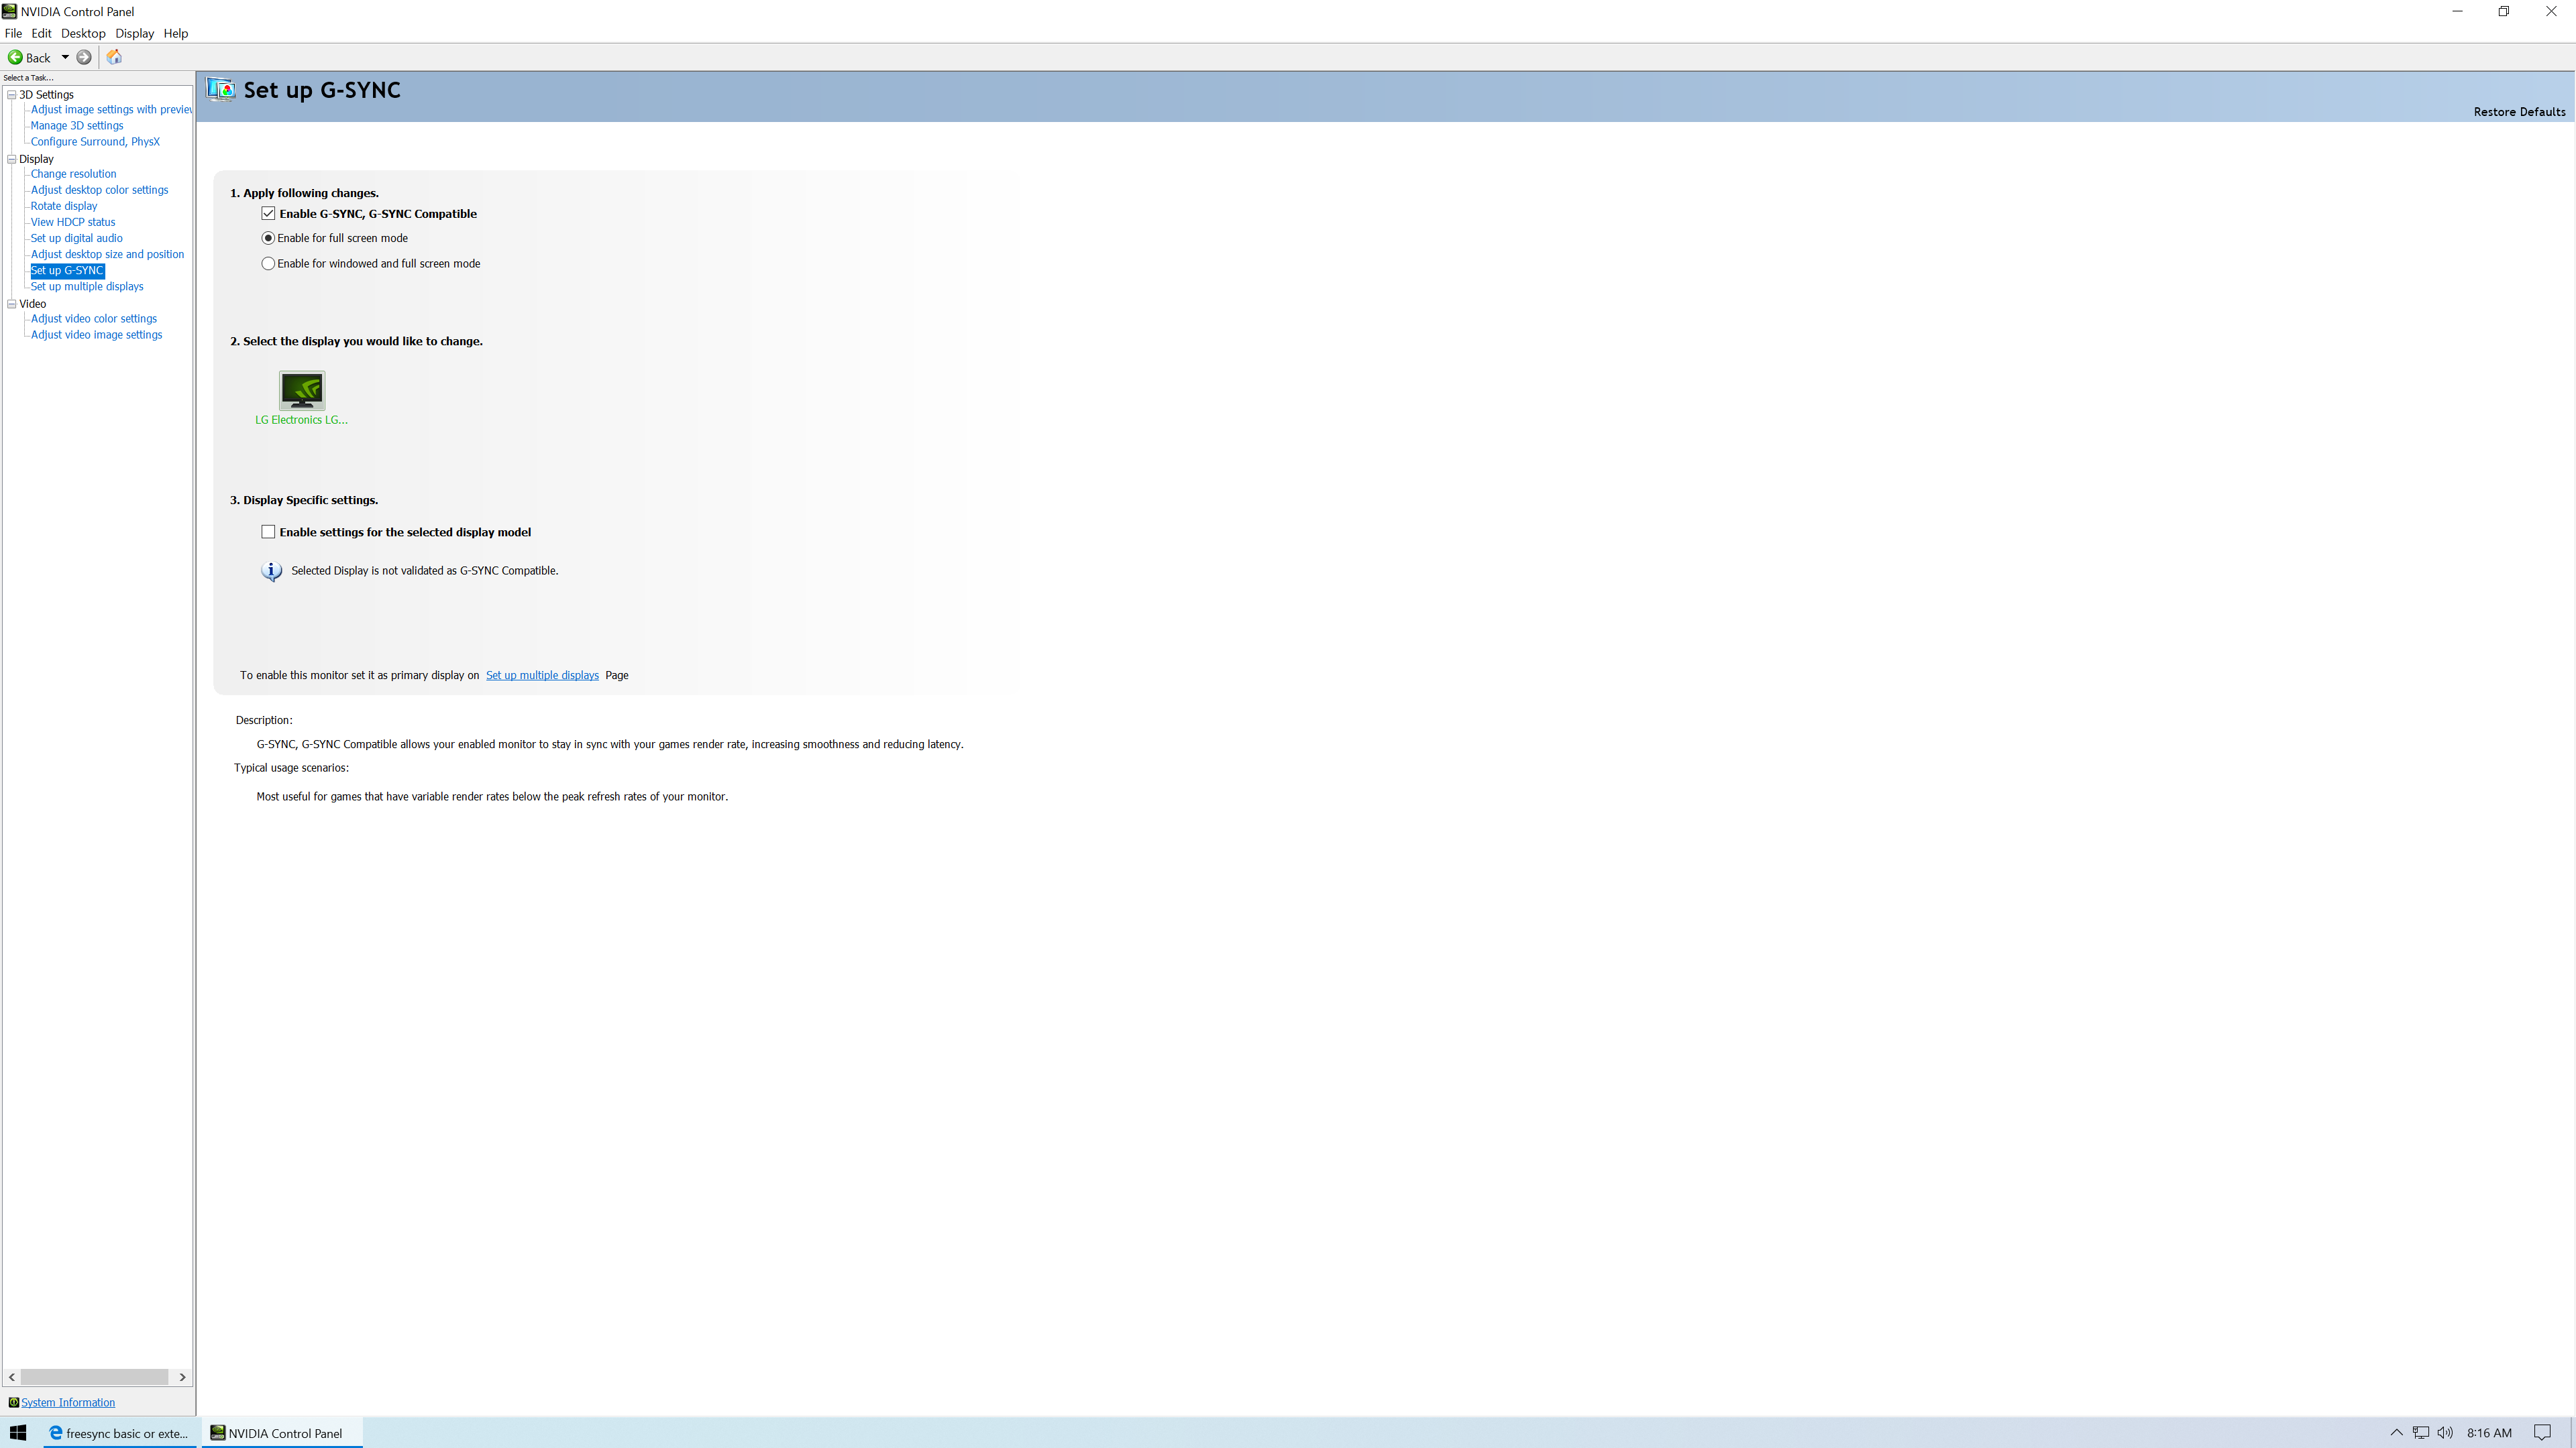Open Rotate display page

[64, 206]
